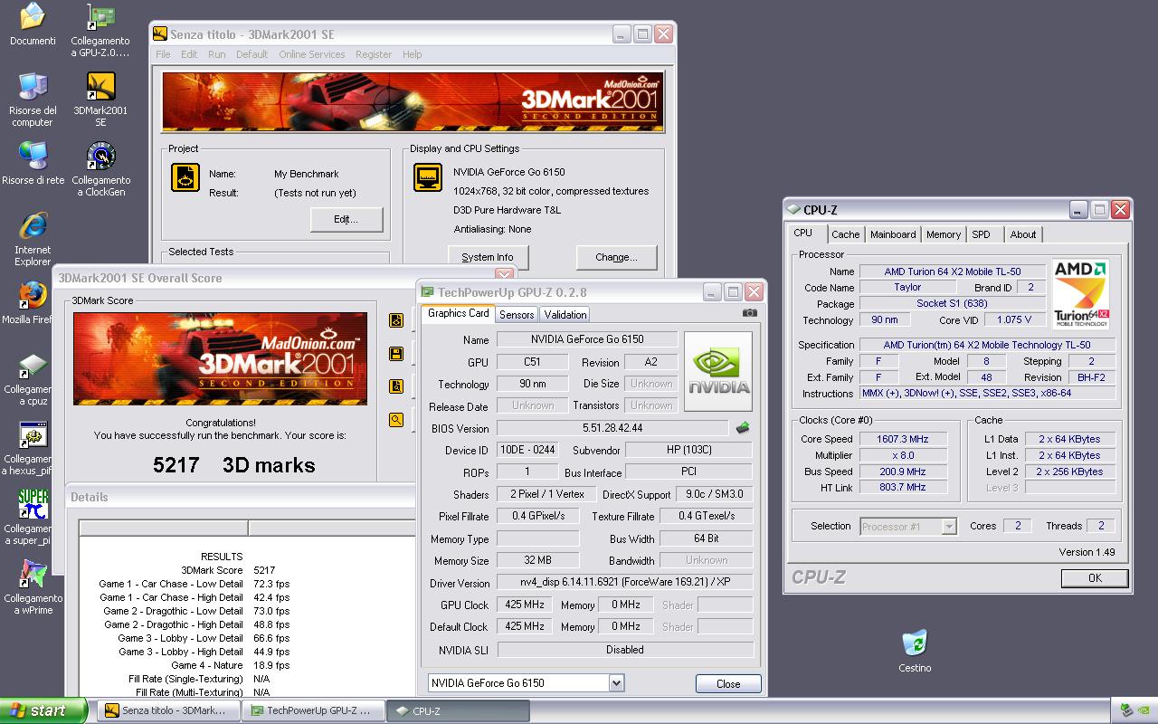Click the Change... display settings button
This screenshot has width=1158, height=724.
[x=616, y=257]
